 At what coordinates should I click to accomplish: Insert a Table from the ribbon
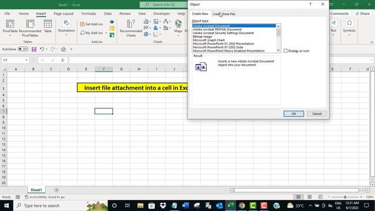[x=47, y=26]
